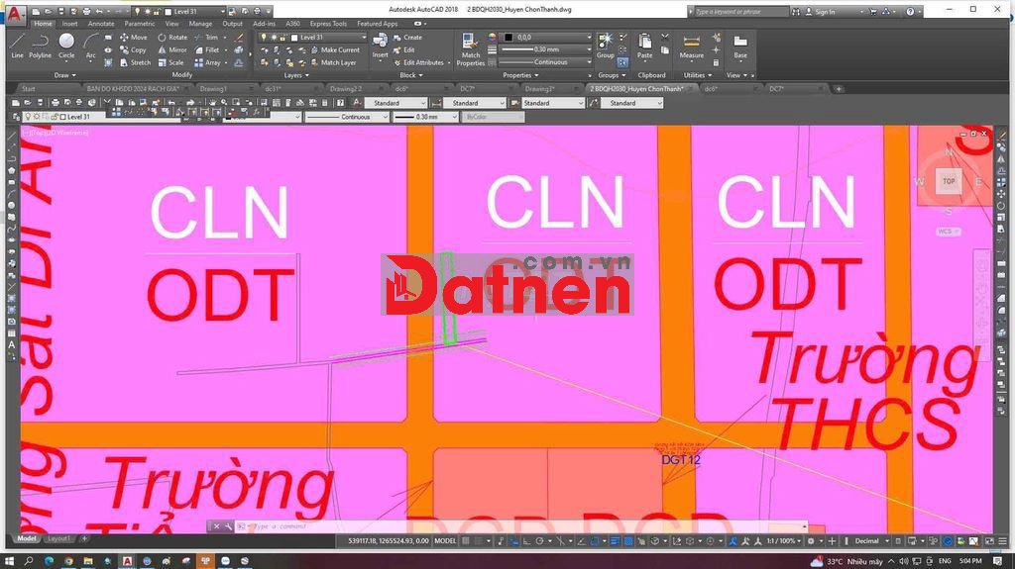Select the Circle tool in Draw panel
1015x569 pixels.
click(66, 46)
